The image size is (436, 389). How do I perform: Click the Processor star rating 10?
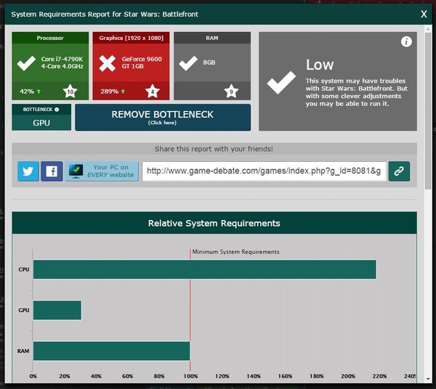[70, 91]
